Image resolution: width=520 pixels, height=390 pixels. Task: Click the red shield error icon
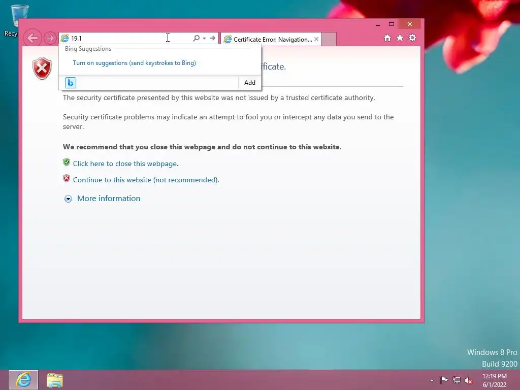tap(42, 69)
